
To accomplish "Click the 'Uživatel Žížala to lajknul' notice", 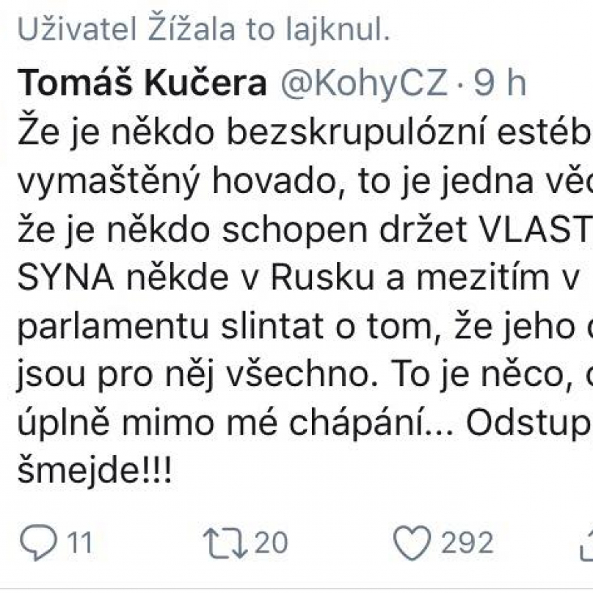I will [x=203, y=29].
